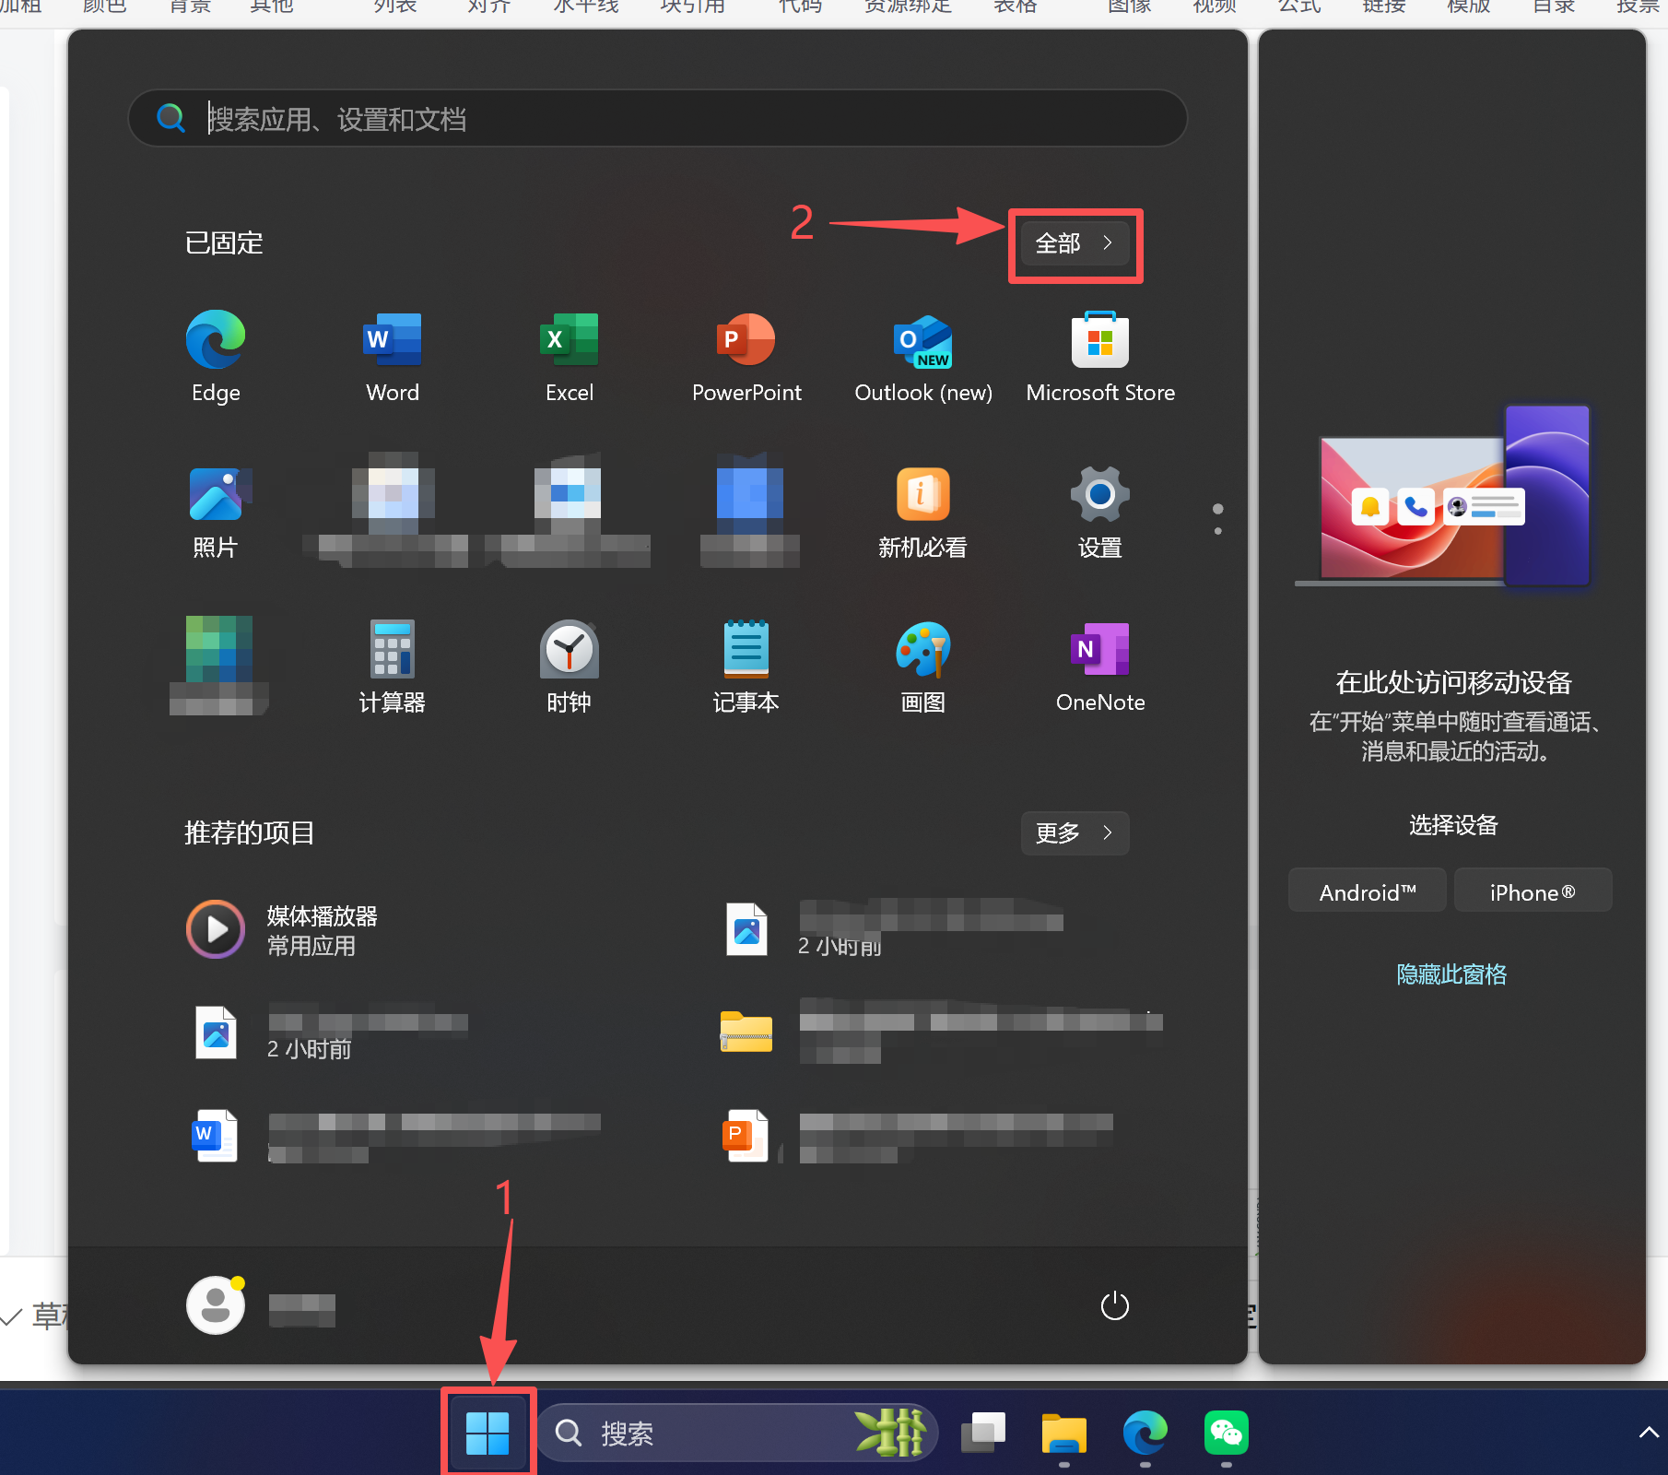Open the Edge pinned app
The height and width of the screenshot is (1475, 1668).
click(x=216, y=357)
